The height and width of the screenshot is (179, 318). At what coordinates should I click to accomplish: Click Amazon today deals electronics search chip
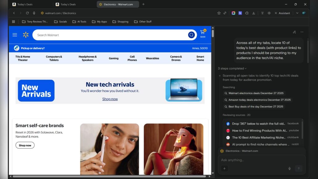257,100
